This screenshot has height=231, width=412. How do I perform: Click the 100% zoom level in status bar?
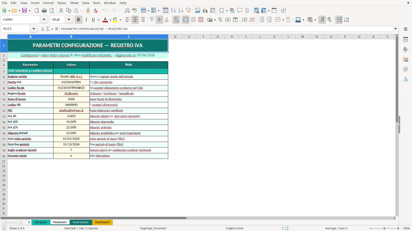pos(406,228)
